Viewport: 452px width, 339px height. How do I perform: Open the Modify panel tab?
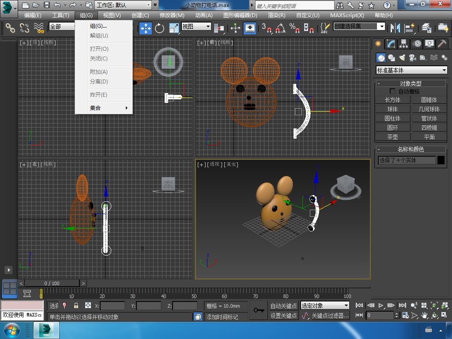point(391,44)
